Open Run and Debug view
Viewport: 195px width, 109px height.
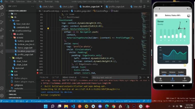[2, 30]
